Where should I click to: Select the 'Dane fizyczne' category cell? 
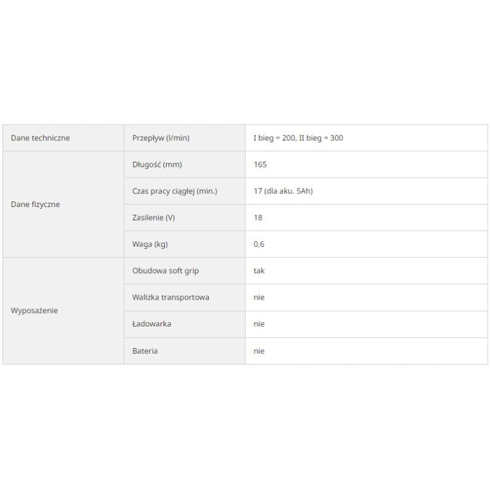pos(36,205)
